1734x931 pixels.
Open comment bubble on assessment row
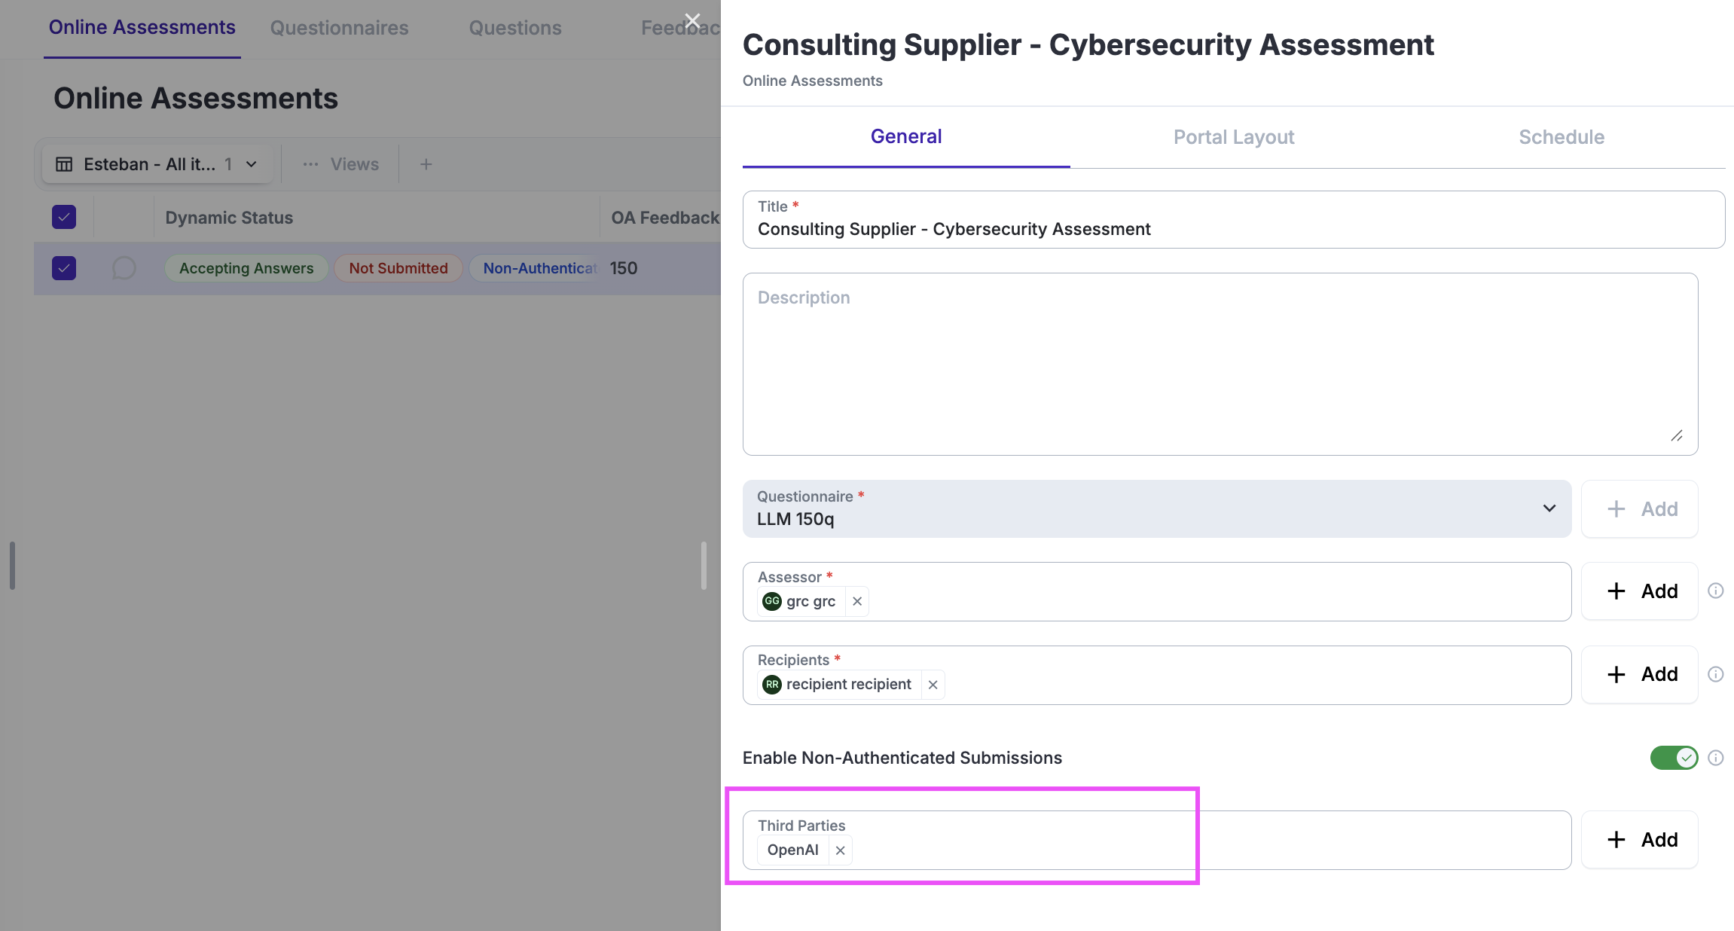[x=124, y=268]
